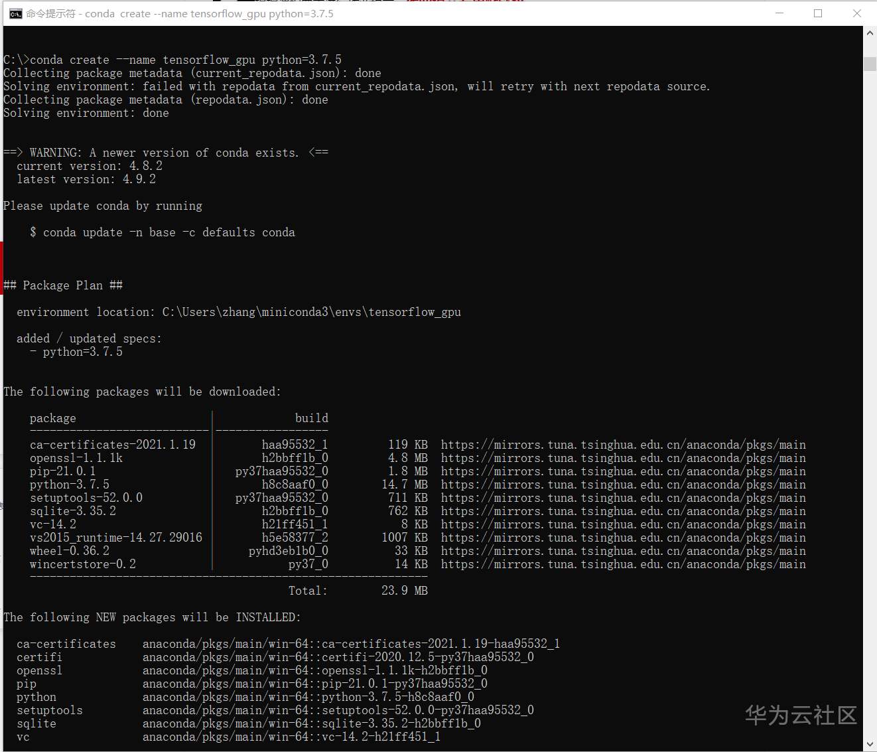Click the 'certifi-2020.12.5-py37haa95532_0' install path
The height and width of the screenshot is (752, 877).
[x=338, y=657]
